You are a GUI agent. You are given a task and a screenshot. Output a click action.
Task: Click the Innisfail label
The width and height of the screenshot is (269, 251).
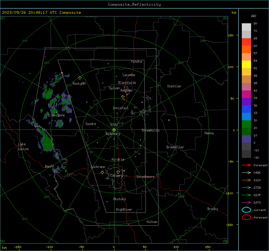(120, 108)
